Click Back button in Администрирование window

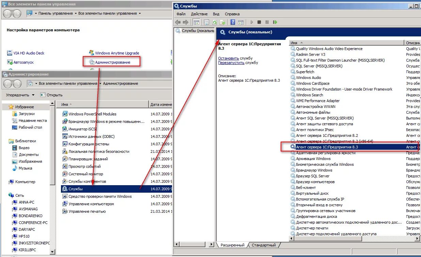click(7, 84)
